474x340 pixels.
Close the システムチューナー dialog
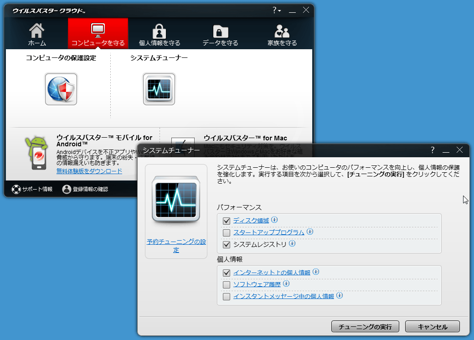(459, 150)
